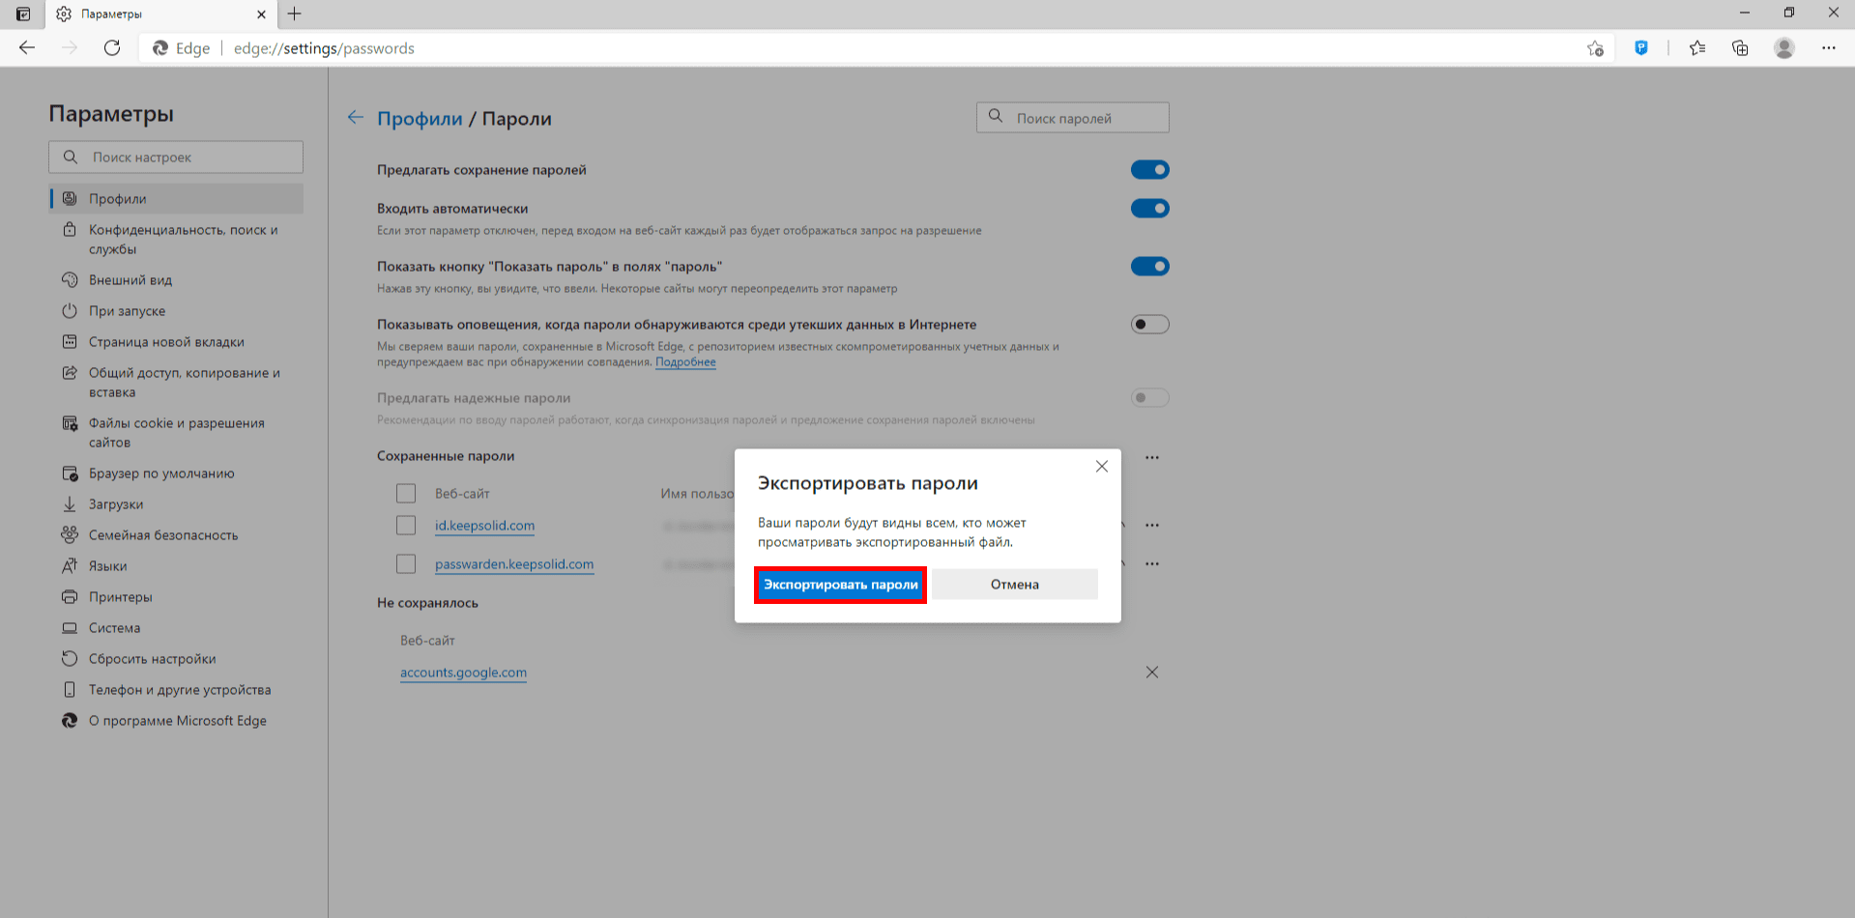Disable 'Входить автоматически' toggle

(x=1149, y=209)
